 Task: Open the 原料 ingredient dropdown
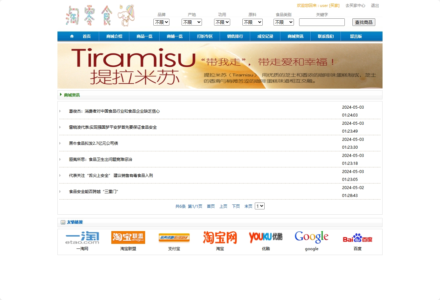[x=253, y=22]
